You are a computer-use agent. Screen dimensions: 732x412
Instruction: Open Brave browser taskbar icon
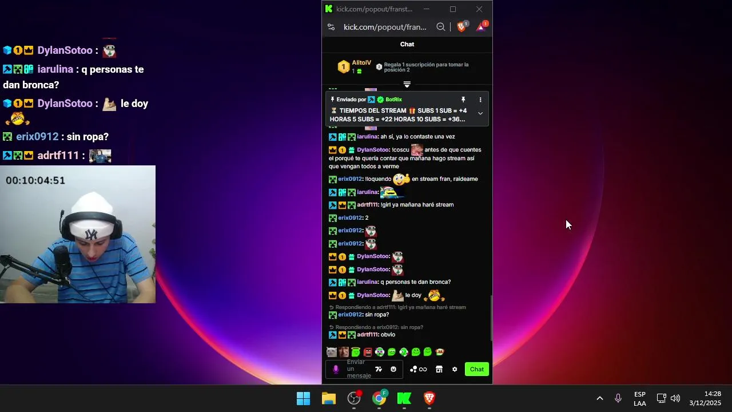[429, 398]
